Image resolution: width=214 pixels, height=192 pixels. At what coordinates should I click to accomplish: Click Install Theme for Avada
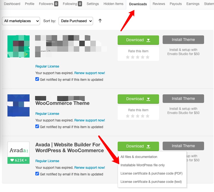point(183,146)
